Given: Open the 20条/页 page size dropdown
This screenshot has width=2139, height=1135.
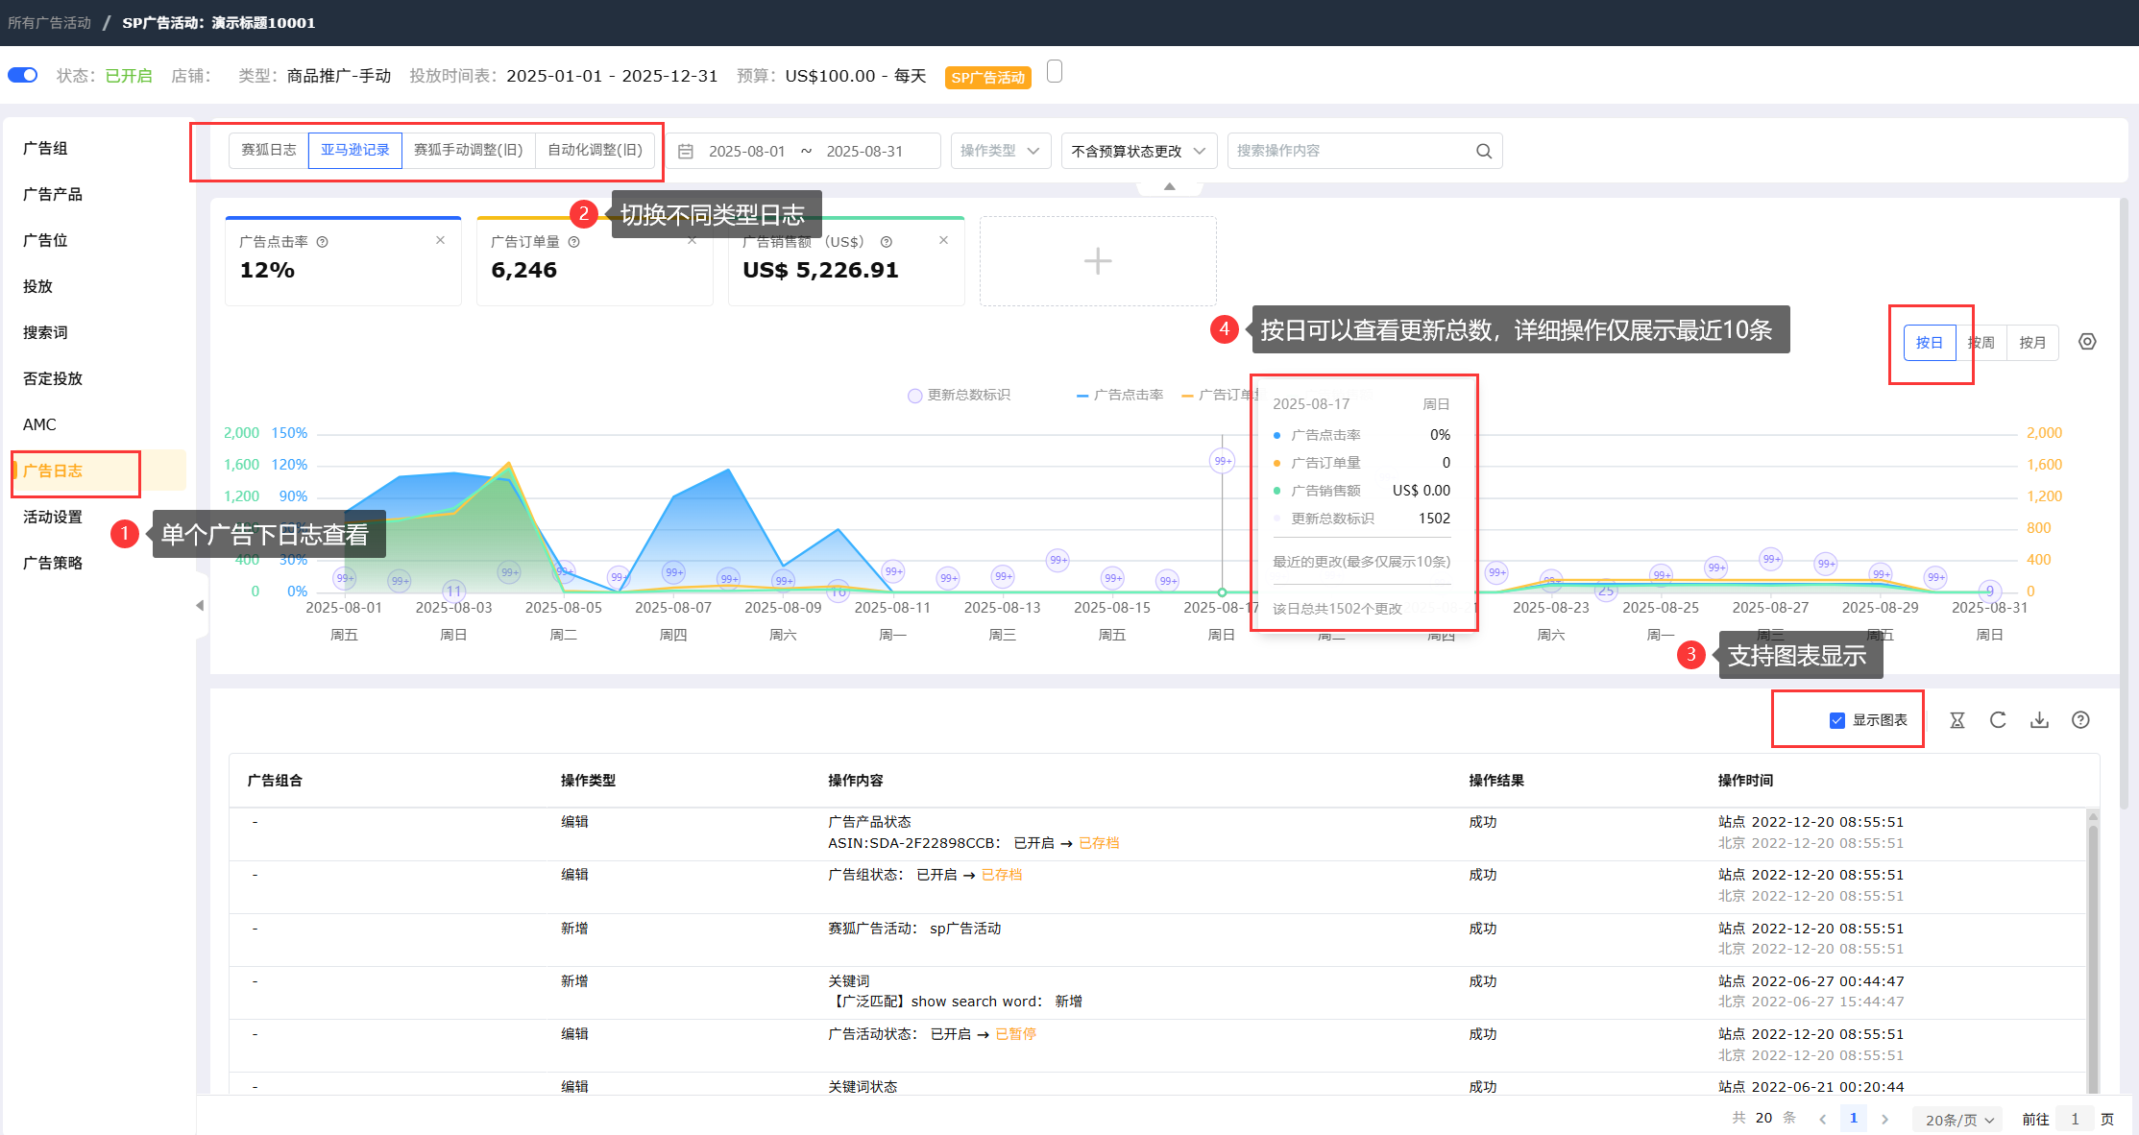Looking at the screenshot, I should pyautogui.click(x=1959, y=1120).
